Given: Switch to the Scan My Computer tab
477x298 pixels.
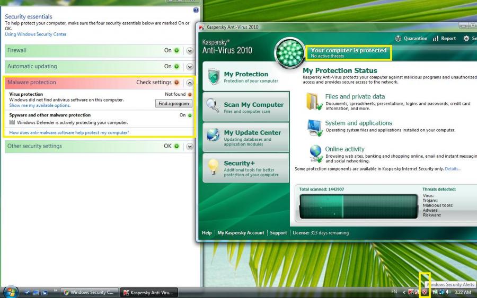Looking at the screenshot, I should tap(246, 107).
